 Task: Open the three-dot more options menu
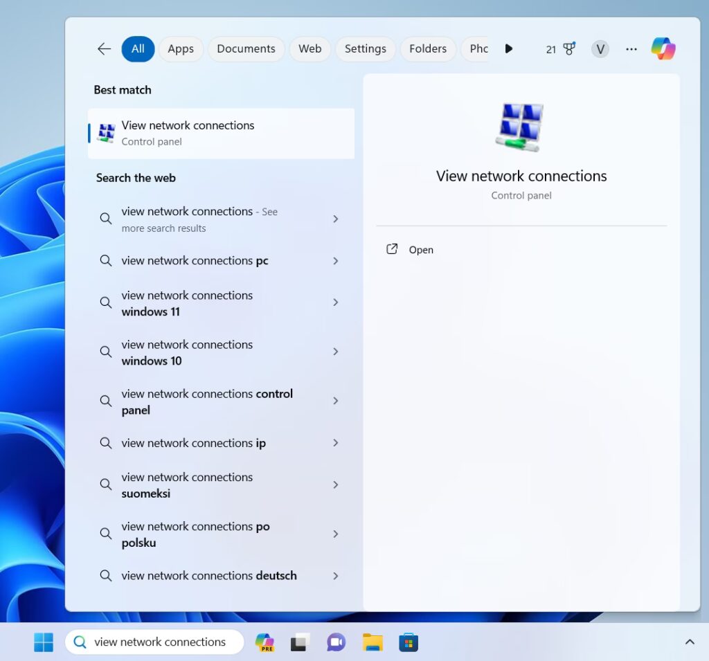coord(631,49)
